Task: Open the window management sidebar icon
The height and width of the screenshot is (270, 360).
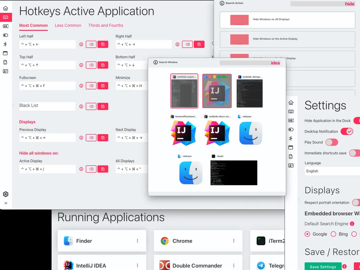Action: tap(5, 53)
